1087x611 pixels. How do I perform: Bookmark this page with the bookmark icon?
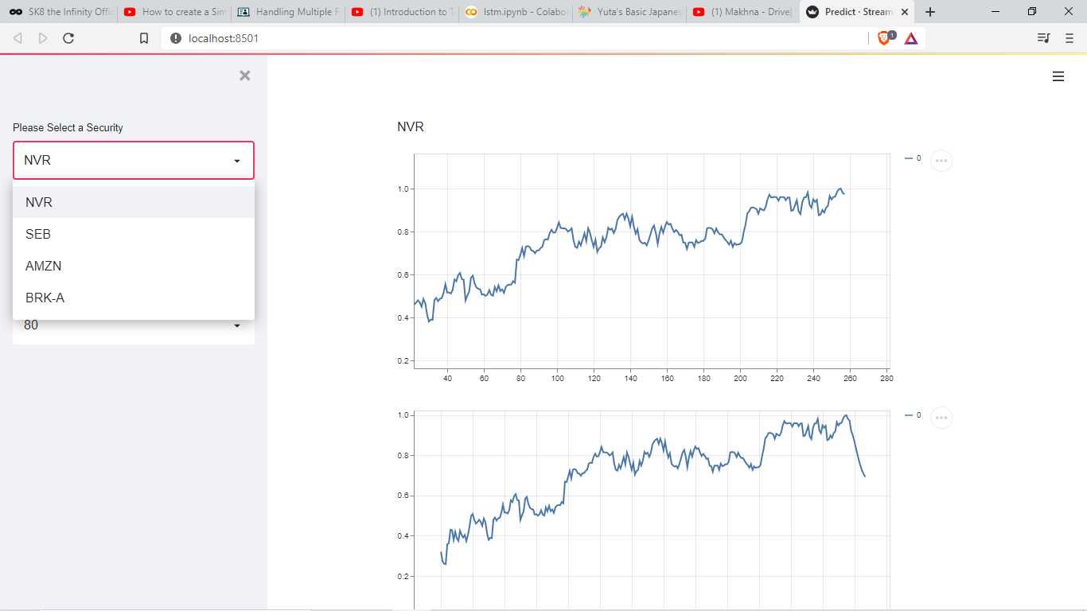point(144,38)
